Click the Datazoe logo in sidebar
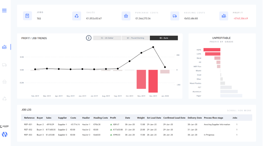 point(4,126)
